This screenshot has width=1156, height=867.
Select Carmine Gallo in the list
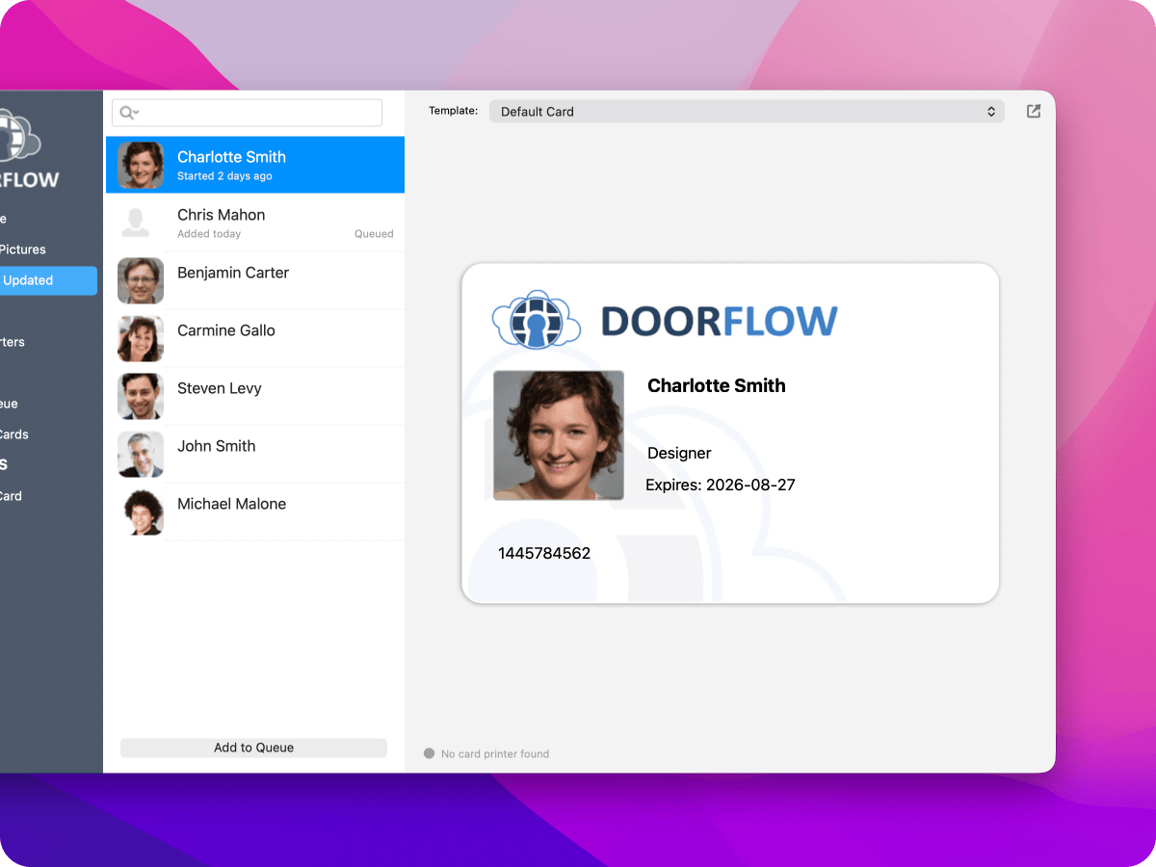point(254,338)
